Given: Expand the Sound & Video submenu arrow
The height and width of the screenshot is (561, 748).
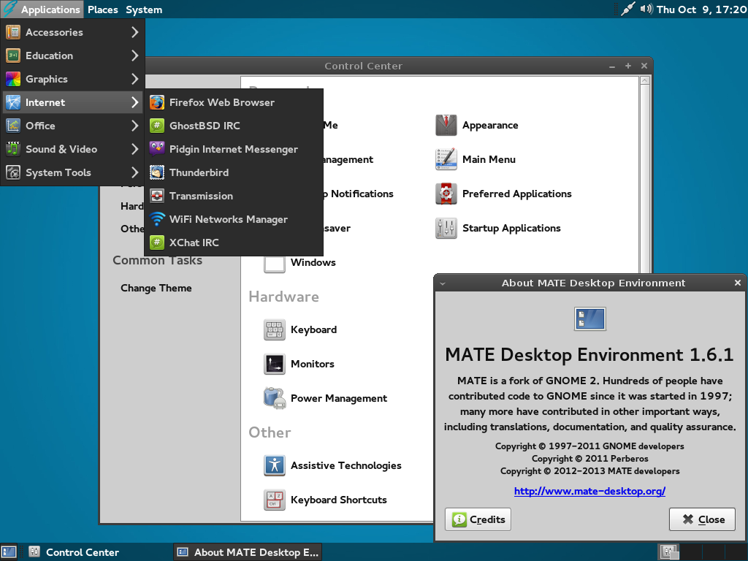Looking at the screenshot, I should 135,149.
